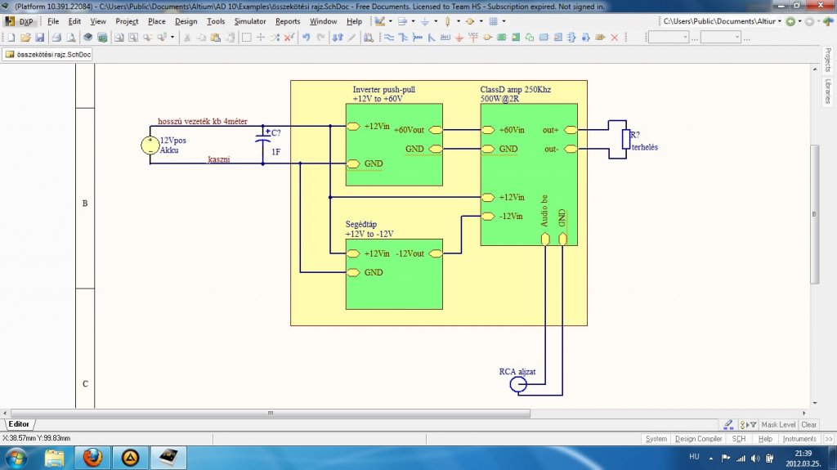The image size is (837, 470).
Task: Click the up/down hierarchy navigation icon
Action: (338, 38)
